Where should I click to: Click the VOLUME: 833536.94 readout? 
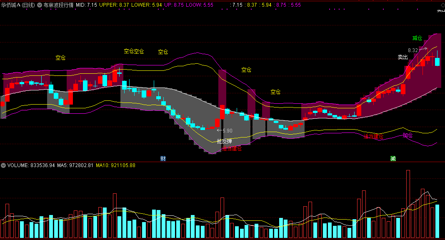coord(31,165)
